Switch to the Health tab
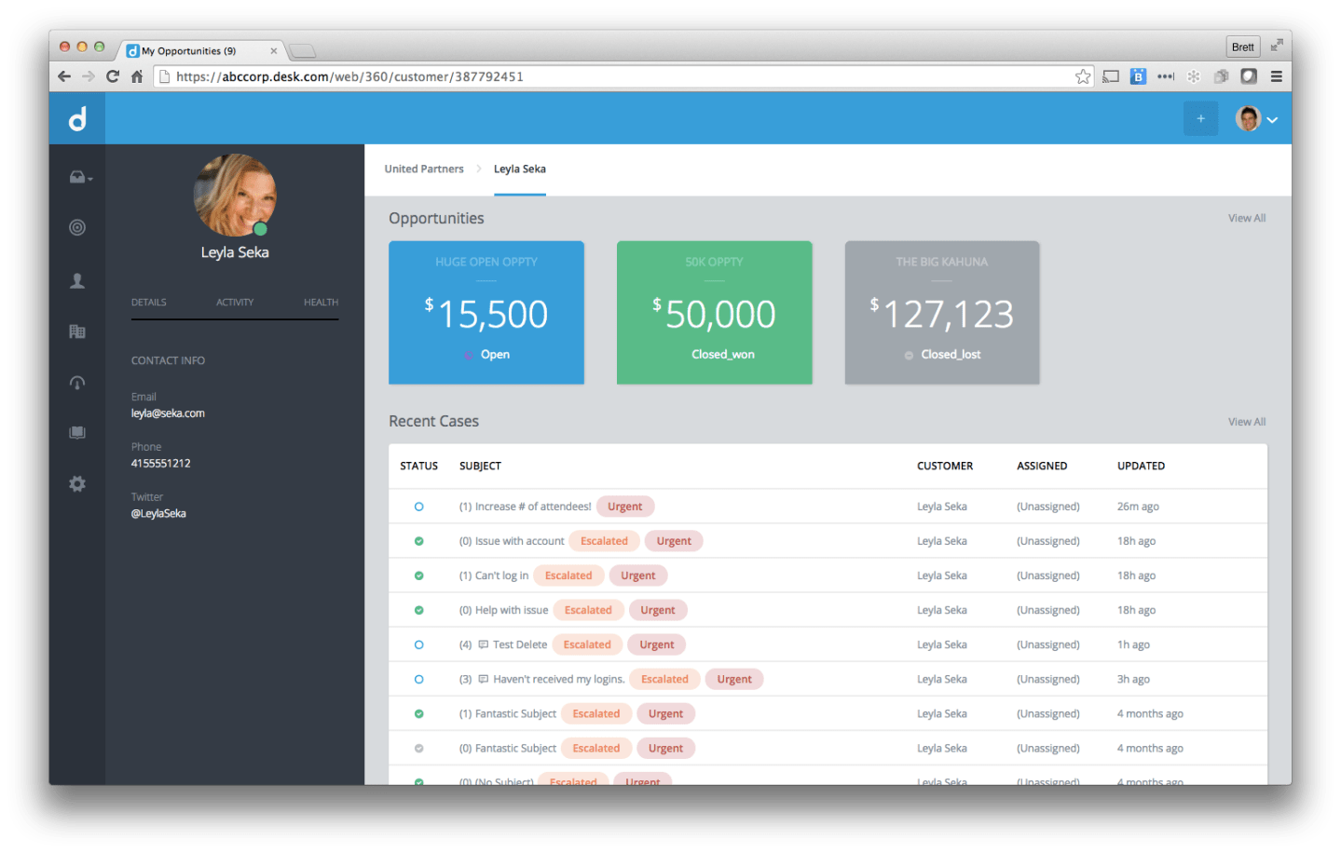 [x=321, y=302]
